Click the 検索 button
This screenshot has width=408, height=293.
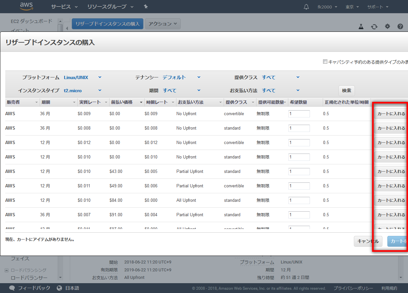tap(347, 91)
